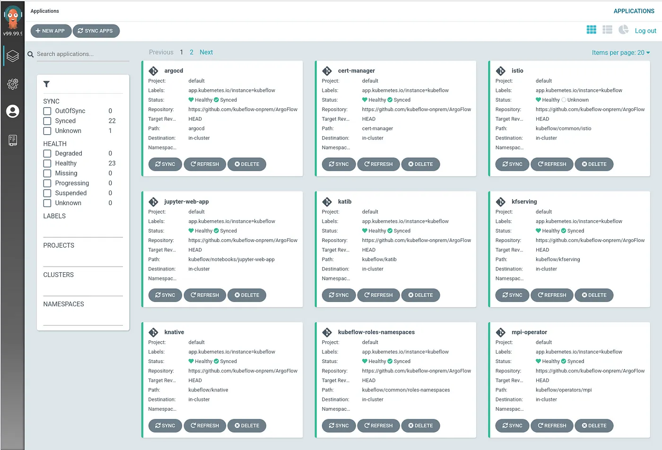Open Settings gear in sidebar
662x450 pixels.
pos(13,84)
